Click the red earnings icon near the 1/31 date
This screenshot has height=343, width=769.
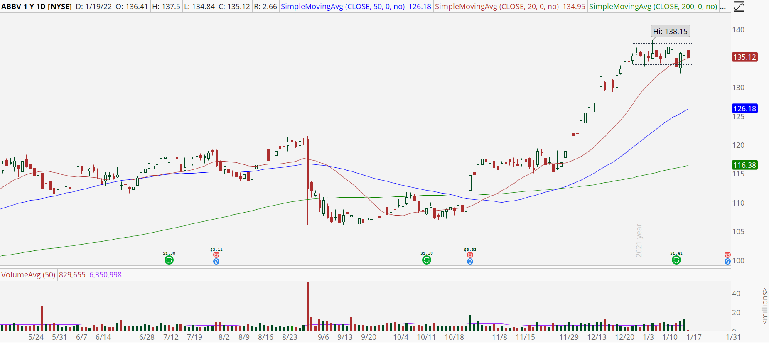click(x=727, y=255)
